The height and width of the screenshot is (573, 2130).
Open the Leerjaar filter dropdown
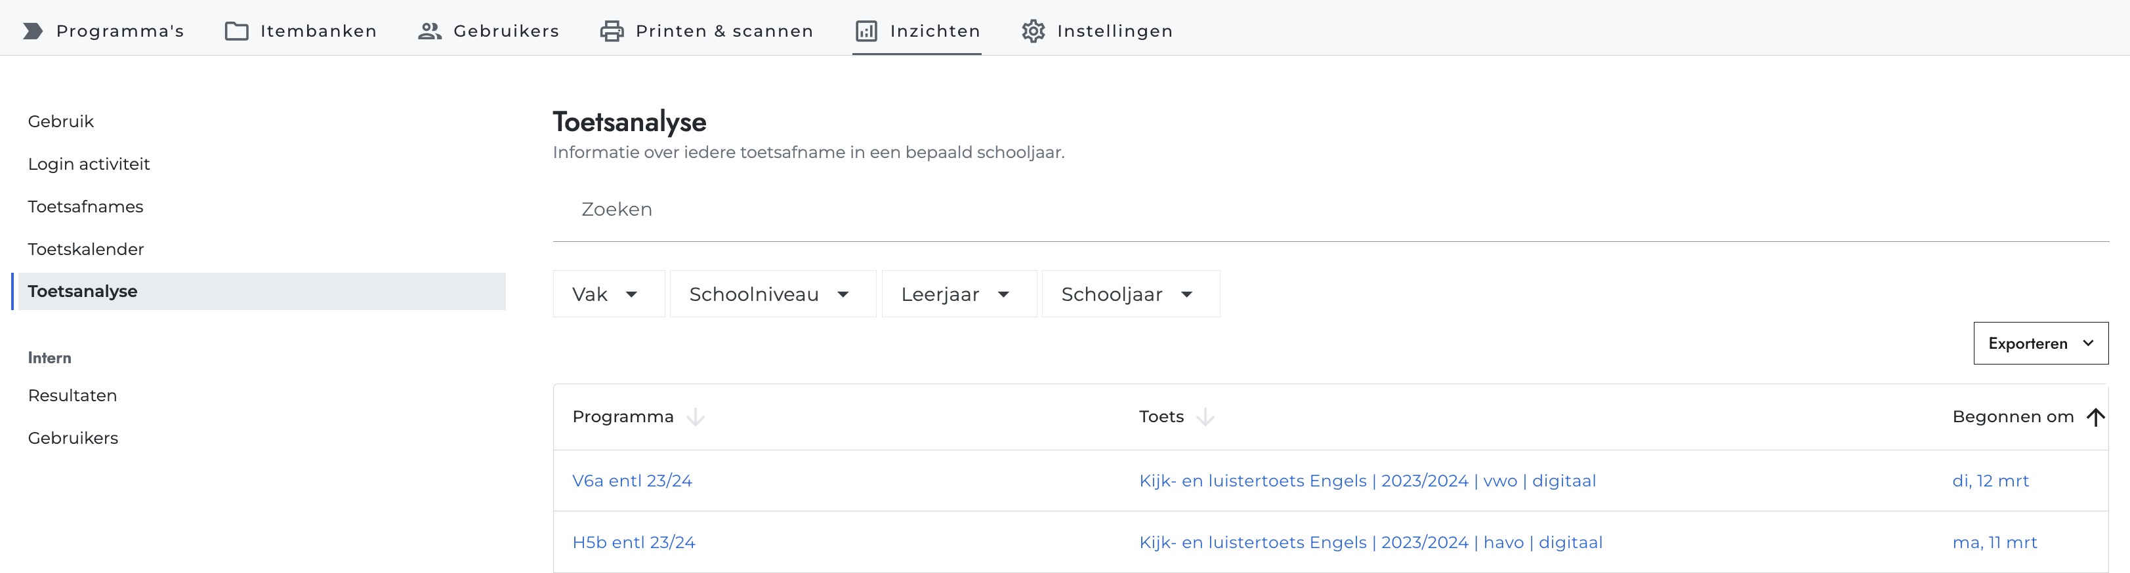pos(959,294)
